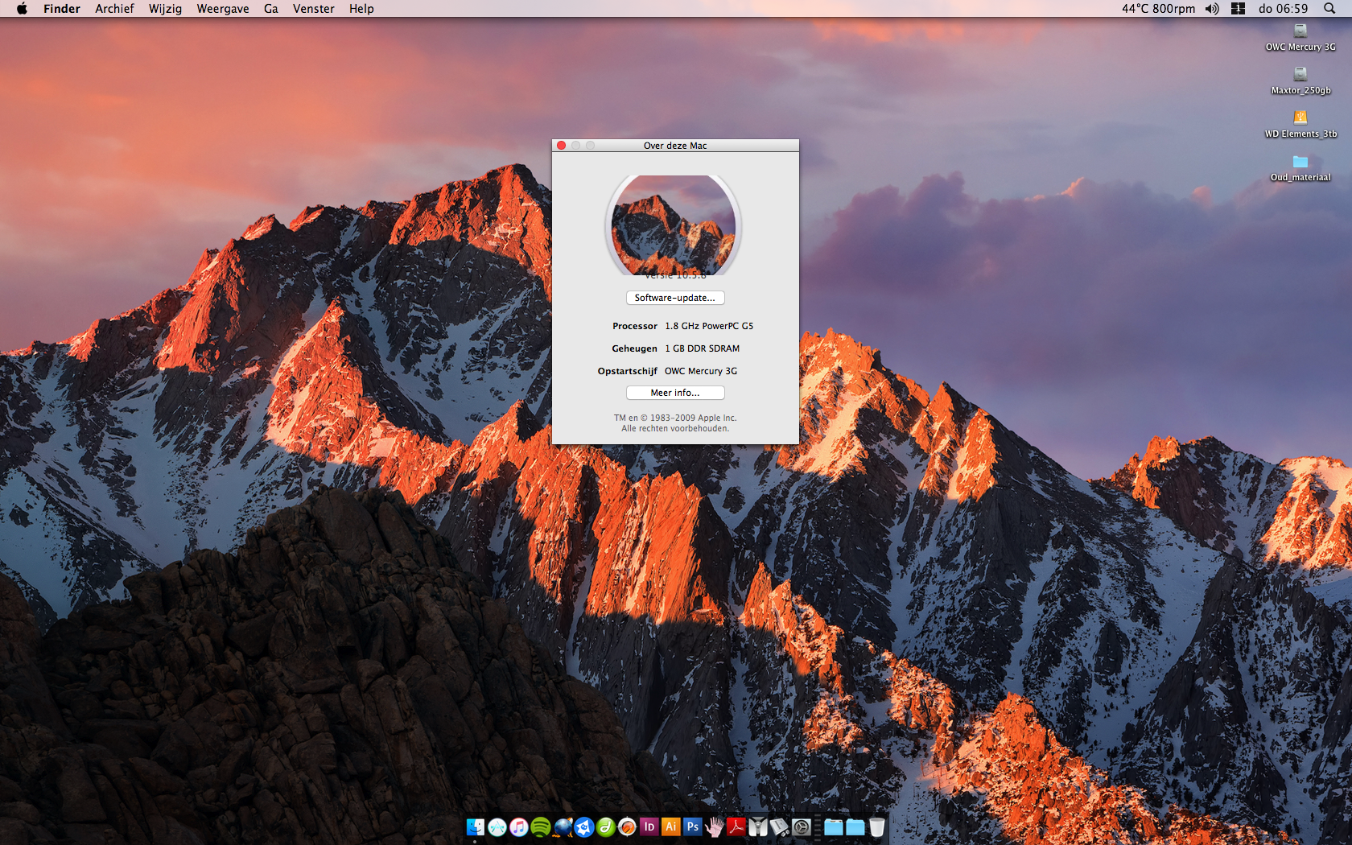This screenshot has height=845, width=1352.
Task: Launch Adobe Illustrator from the Dock
Action: [x=671, y=826]
